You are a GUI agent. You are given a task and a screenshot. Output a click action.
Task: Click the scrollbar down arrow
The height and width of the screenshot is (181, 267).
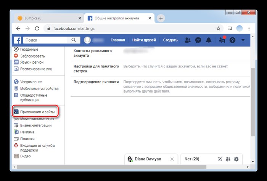coord(253,162)
